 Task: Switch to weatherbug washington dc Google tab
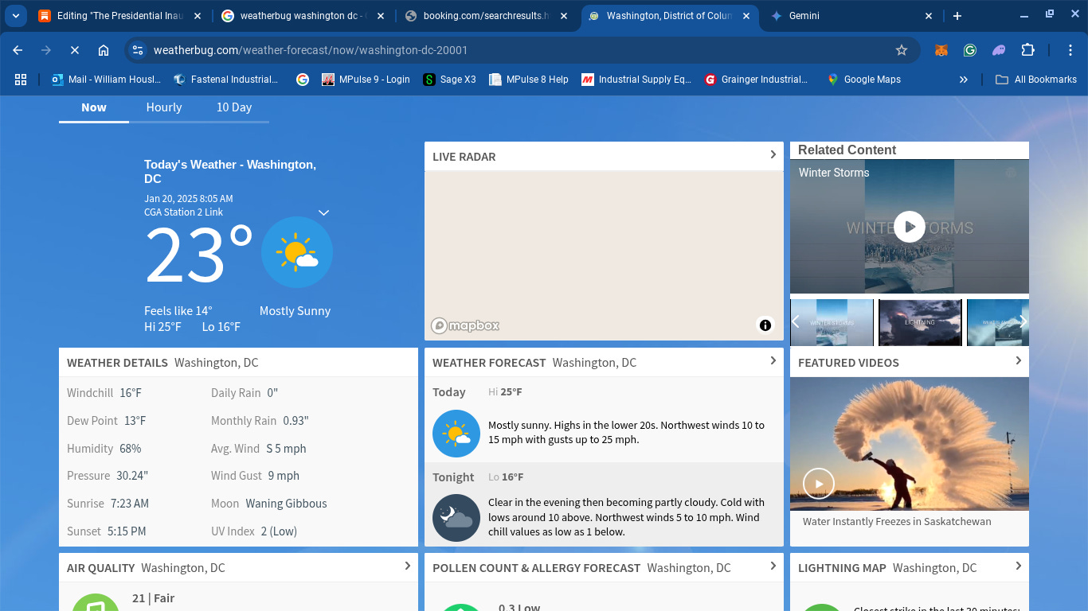pos(303,16)
